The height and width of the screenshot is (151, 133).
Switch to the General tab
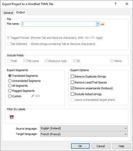tap(8, 13)
